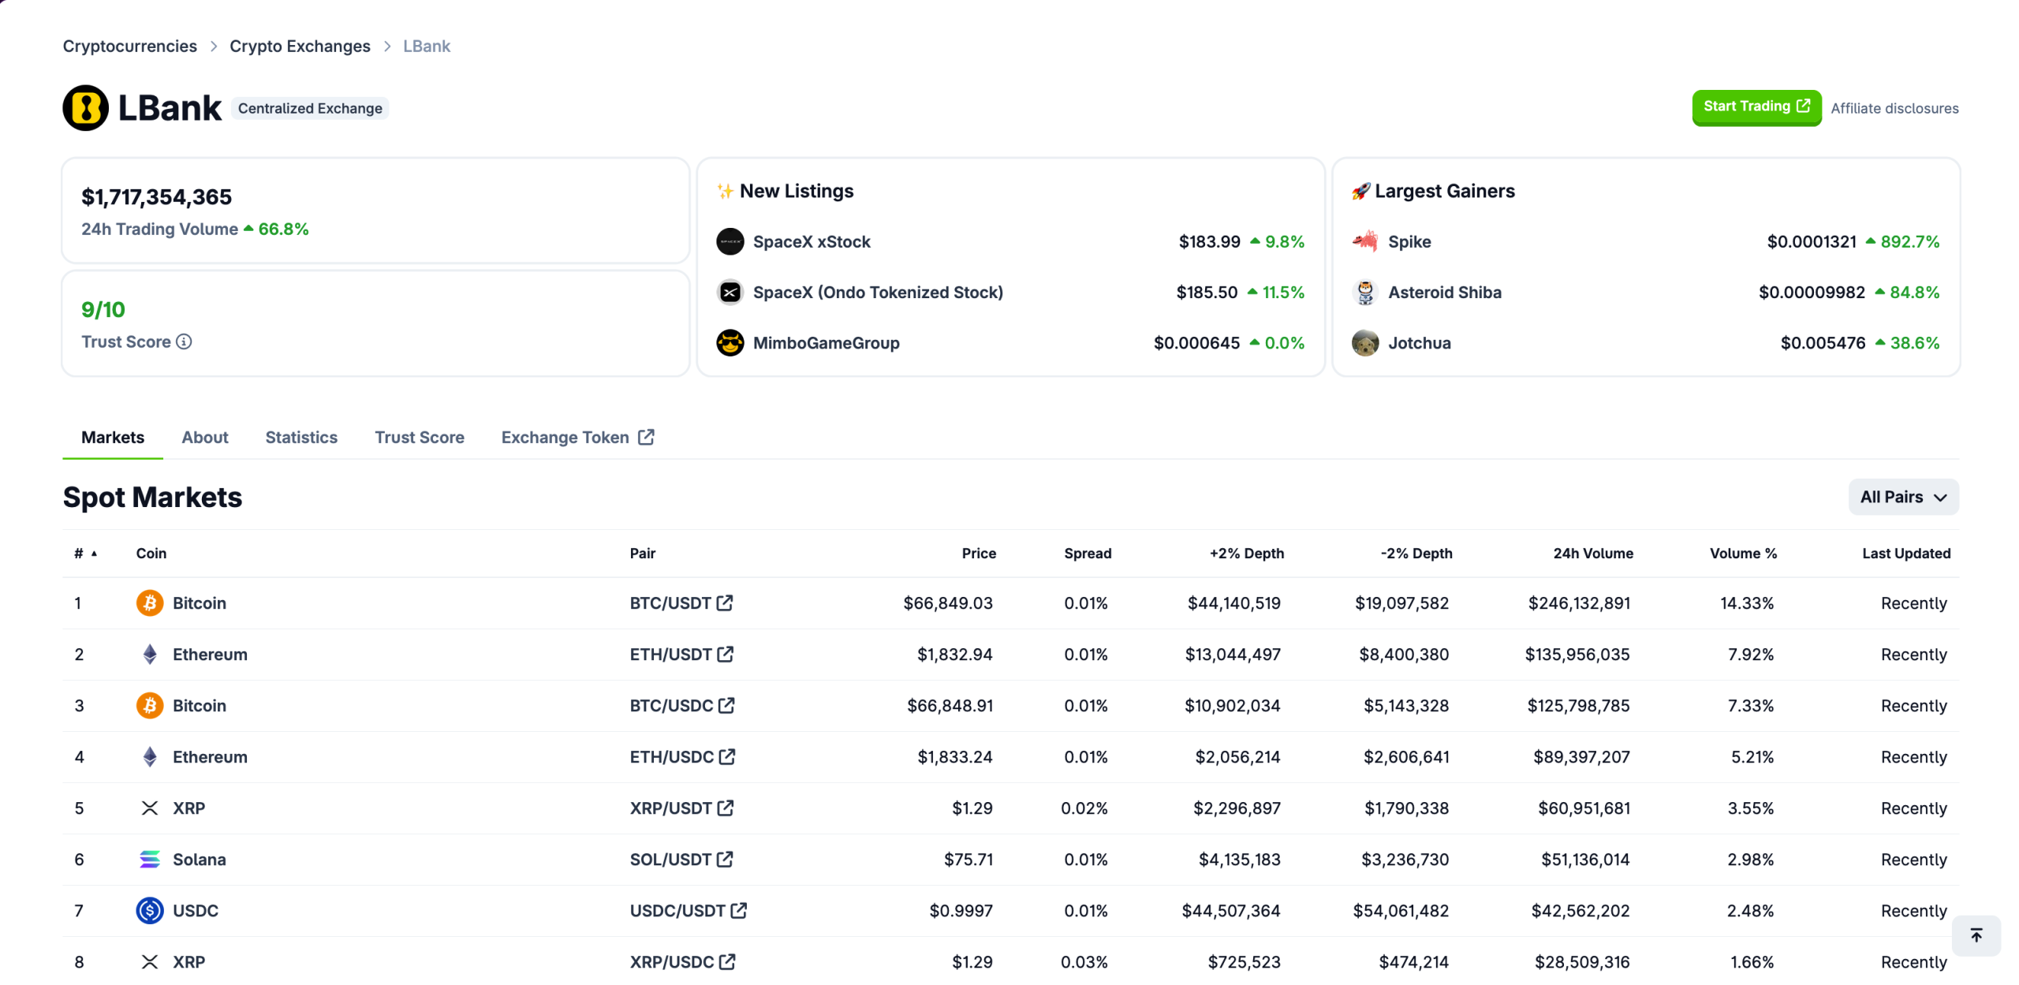The image size is (2019, 985).
Task: Click the Ethereum icon in row 4
Action: pyautogui.click(x=149, y=757)
